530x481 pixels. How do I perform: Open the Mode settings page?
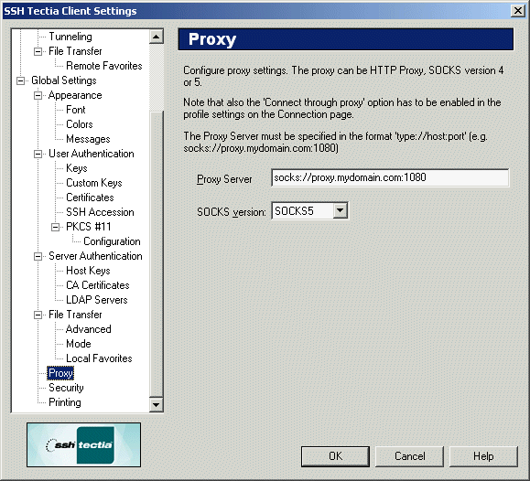79,344
